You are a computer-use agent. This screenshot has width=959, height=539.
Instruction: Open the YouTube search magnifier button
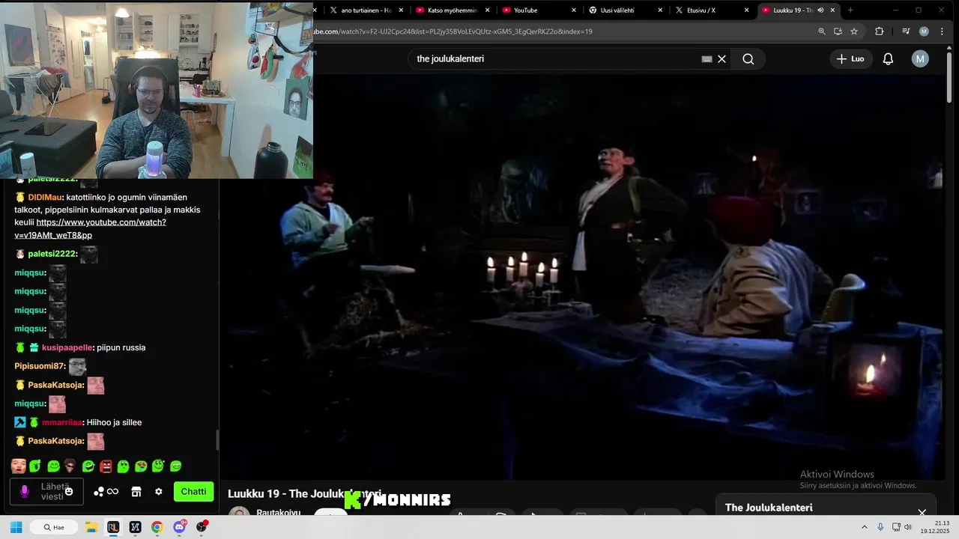748,59
